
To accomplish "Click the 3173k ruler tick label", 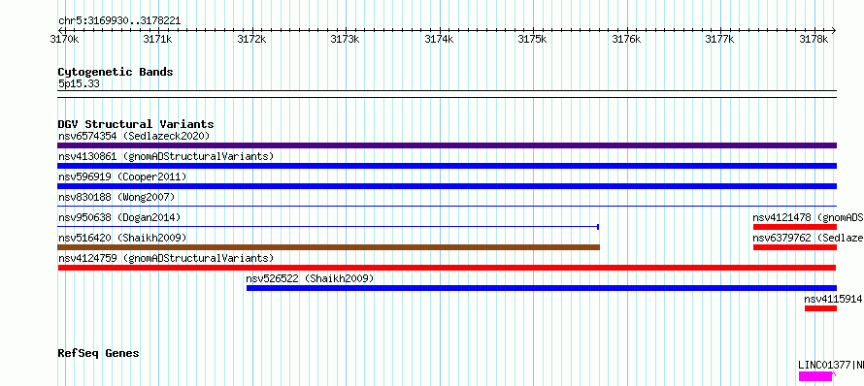I will pos(345,40).
